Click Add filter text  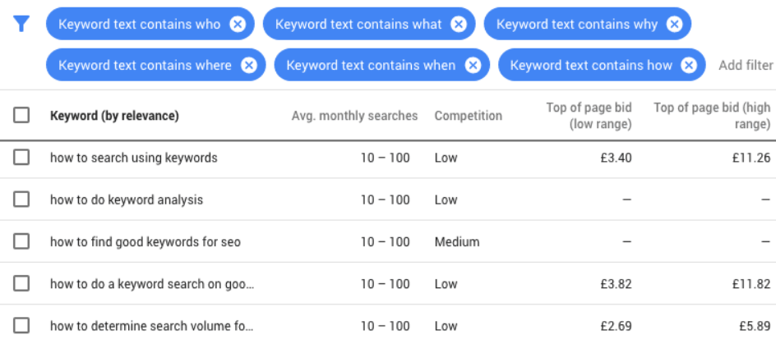[746, 65]
